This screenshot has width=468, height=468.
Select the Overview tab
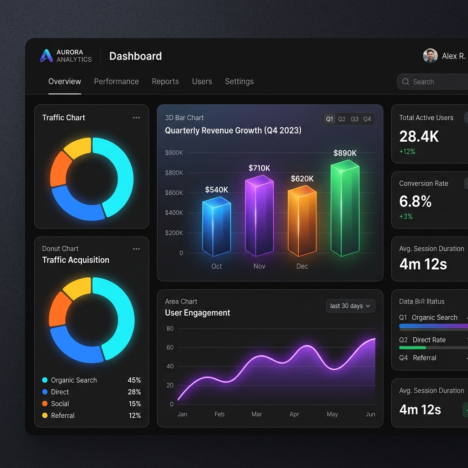tap(64, 81)
